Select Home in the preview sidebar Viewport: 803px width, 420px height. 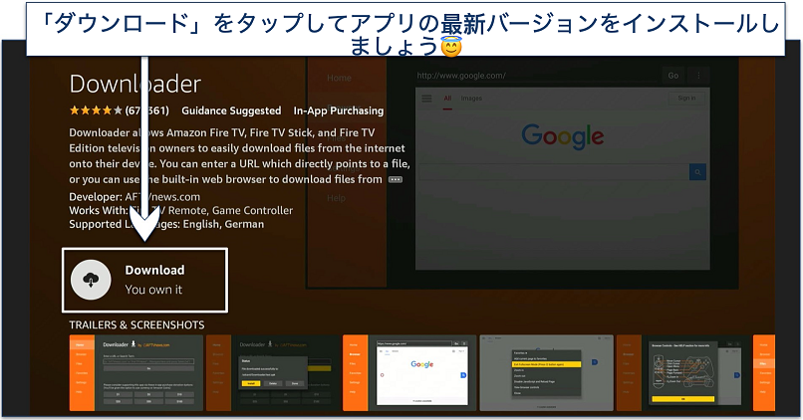tap(339, 78)
